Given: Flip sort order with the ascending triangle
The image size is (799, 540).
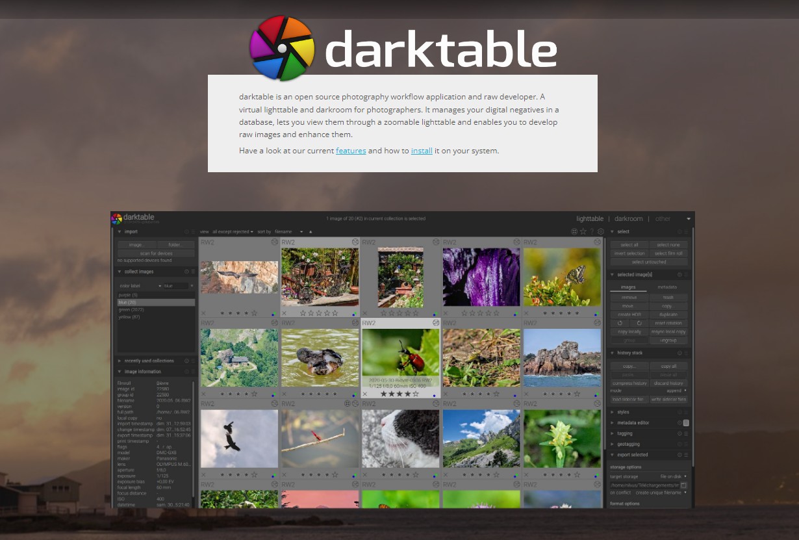Looking at the screenshot, I should (x=311, y=231).
